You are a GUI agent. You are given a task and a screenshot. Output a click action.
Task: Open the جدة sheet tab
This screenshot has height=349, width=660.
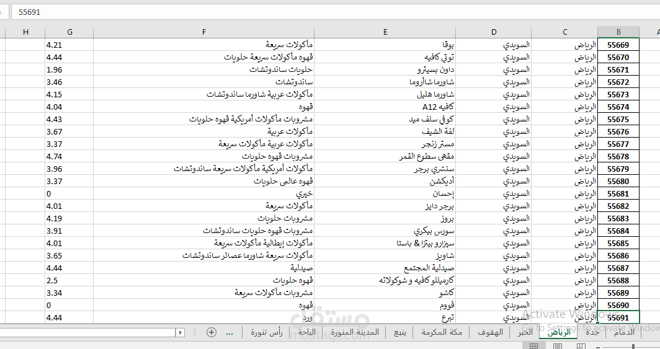click(x=592, y=332)
